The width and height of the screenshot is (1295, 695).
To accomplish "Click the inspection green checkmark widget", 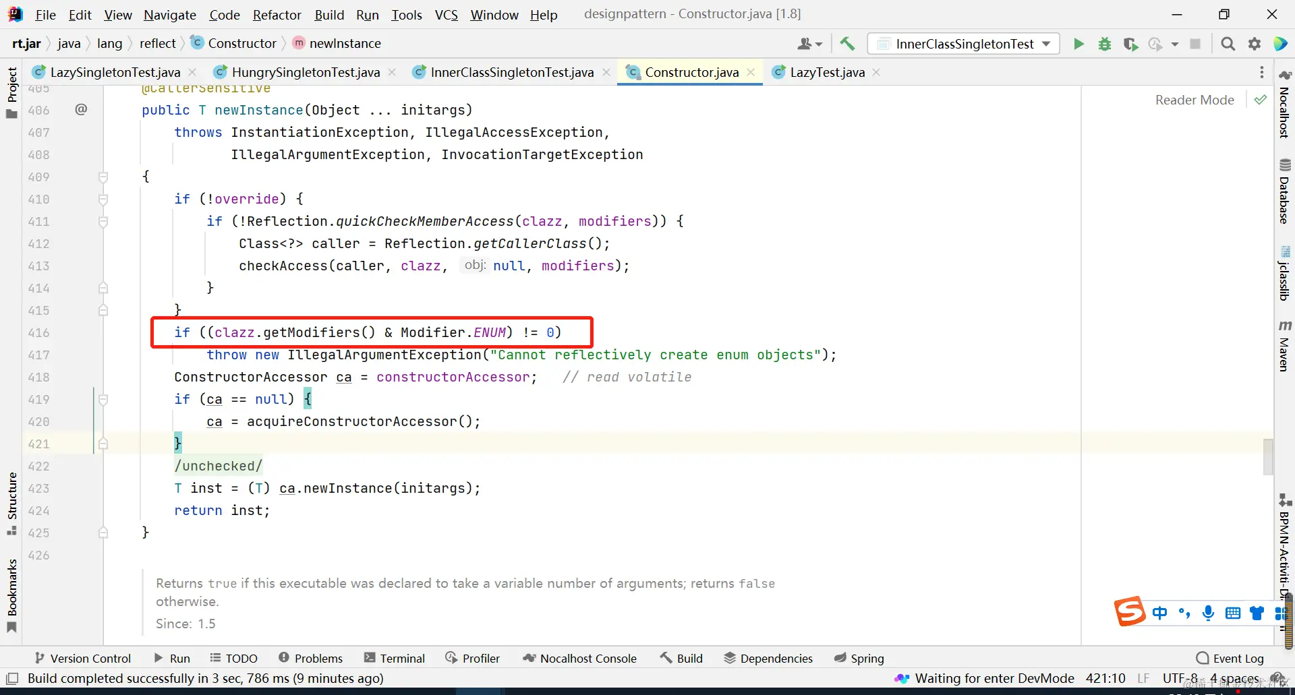I will tap(1260, 100).
